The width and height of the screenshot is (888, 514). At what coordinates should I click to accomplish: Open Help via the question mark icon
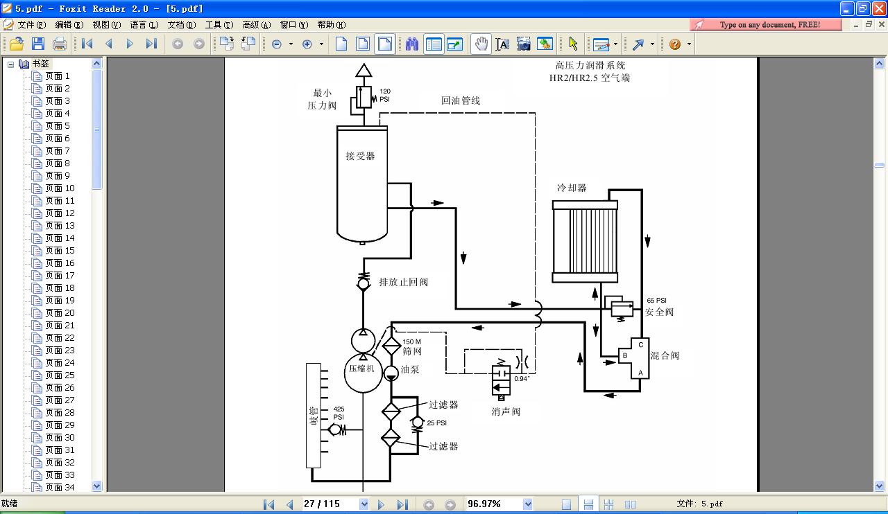click(674, 44)
